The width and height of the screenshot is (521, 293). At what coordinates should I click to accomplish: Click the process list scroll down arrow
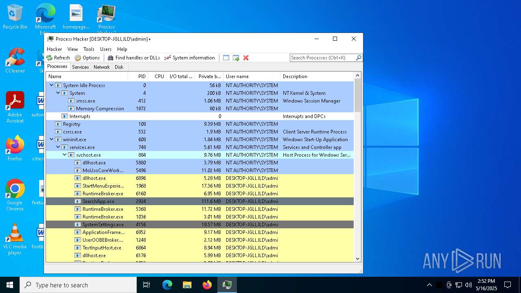358,258
